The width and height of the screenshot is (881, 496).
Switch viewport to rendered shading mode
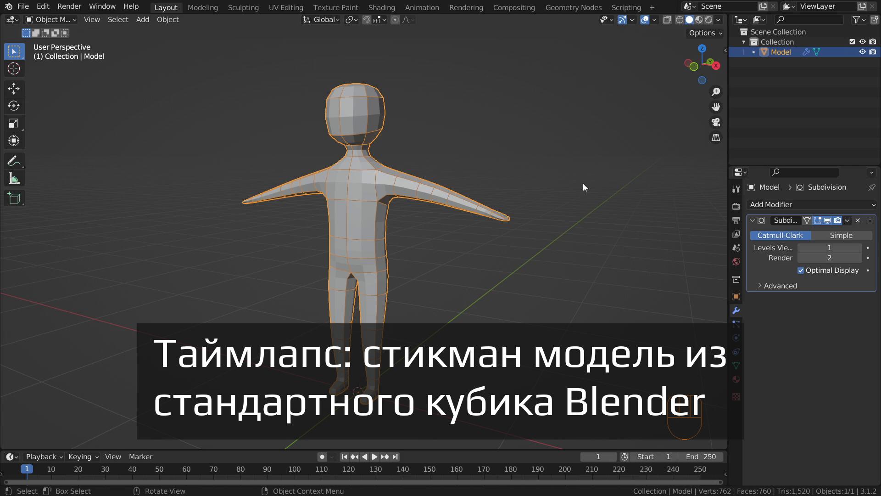point(709,20)
